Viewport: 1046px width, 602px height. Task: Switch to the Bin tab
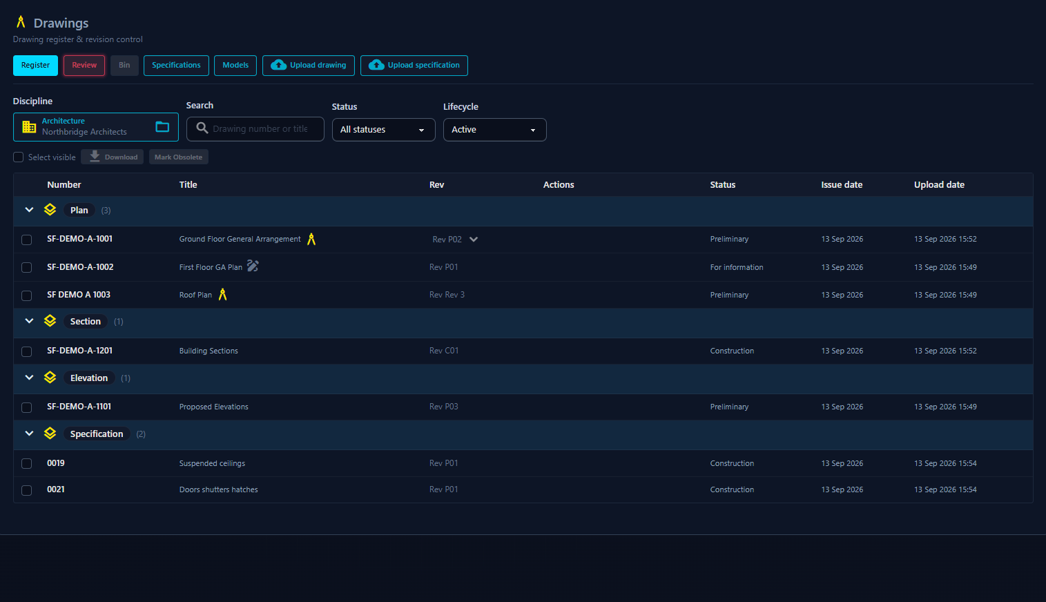[x=124, y=66]
